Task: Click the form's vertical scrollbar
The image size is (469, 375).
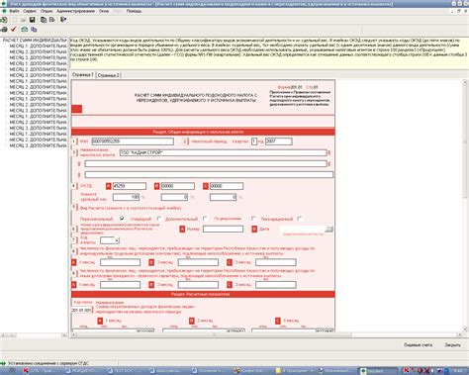Action: coord(465,205)
